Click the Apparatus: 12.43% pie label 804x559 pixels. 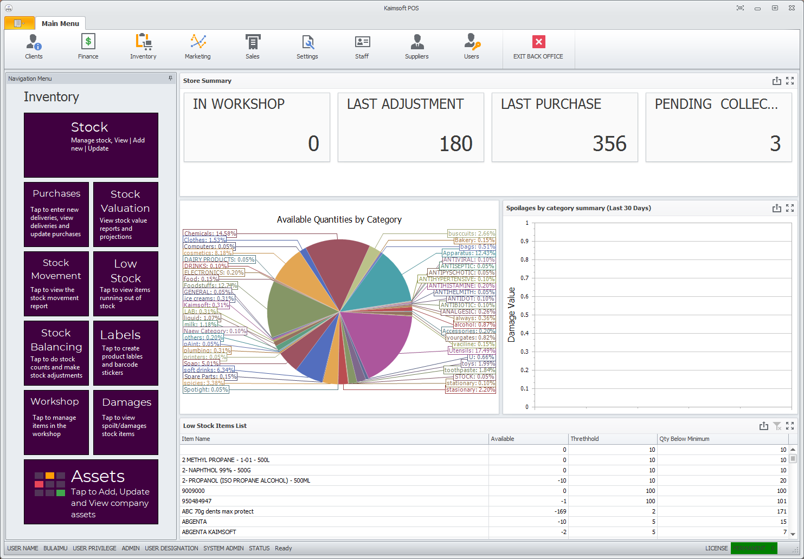pyautogui.click(x=469, y=253)
